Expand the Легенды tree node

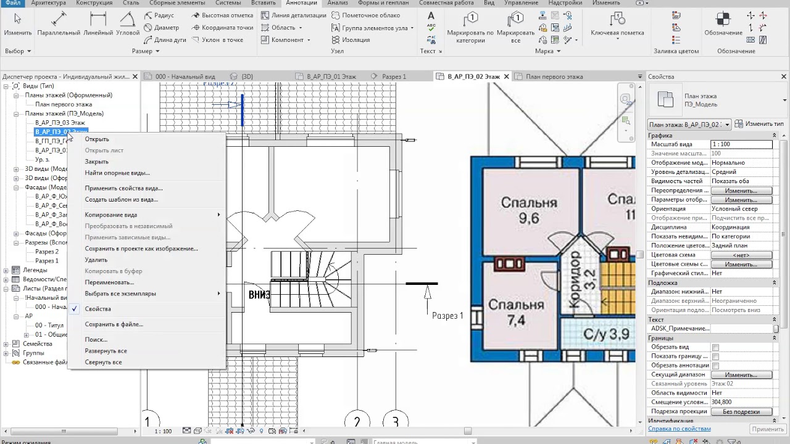tap(6, 270)
